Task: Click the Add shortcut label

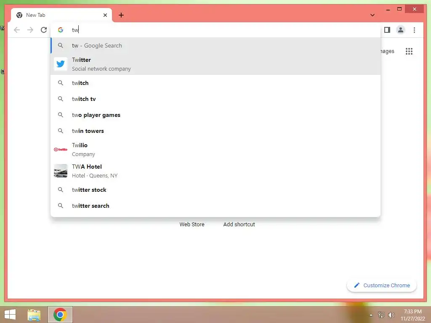Action: tap(239, 225)
